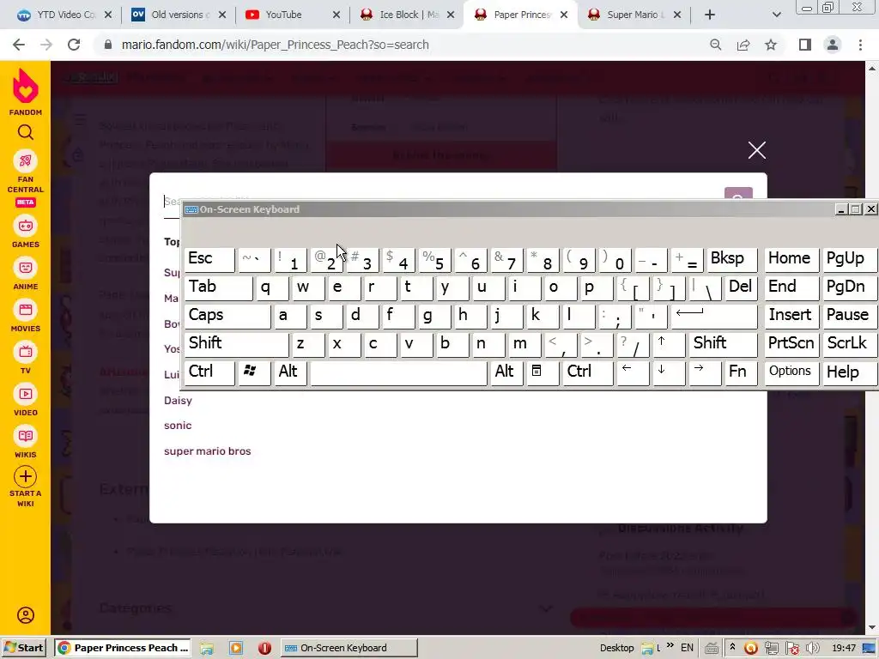Select On-Screen Keyboard in the taskbar
Image resolution: width=879 pixels, height=659 pixels.
click(349, 648)
